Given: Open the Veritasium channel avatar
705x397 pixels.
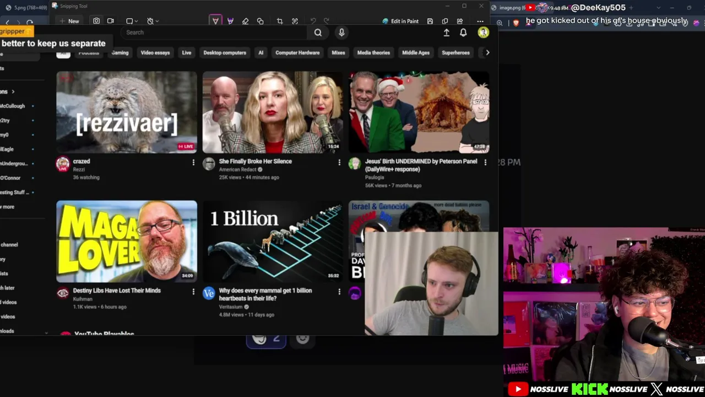Looking at the screenshot, I should pyautogui.click(x=209, y=293).
